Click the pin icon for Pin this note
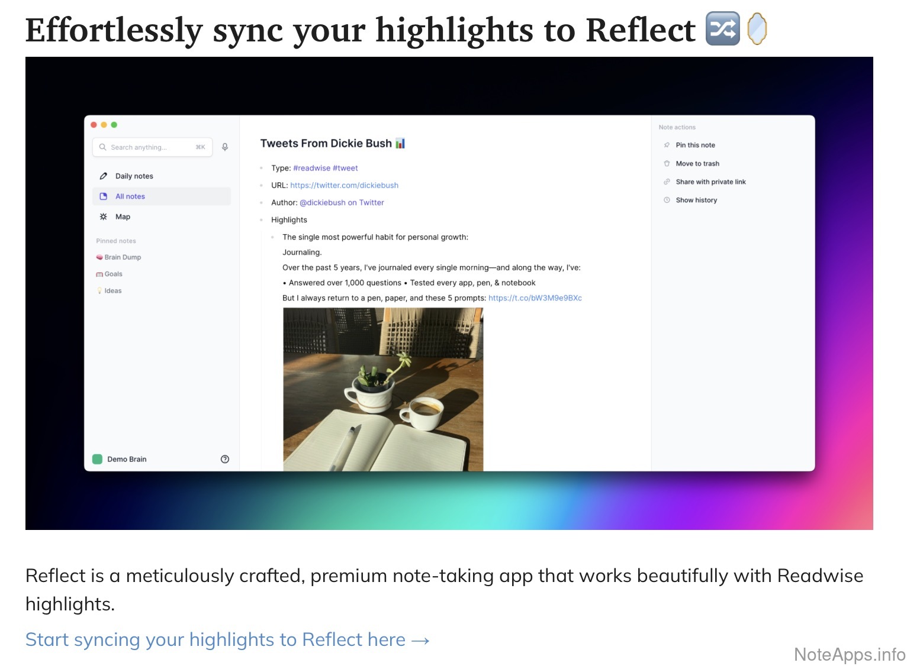Screen dimensions: 907x666 point(667,145)
